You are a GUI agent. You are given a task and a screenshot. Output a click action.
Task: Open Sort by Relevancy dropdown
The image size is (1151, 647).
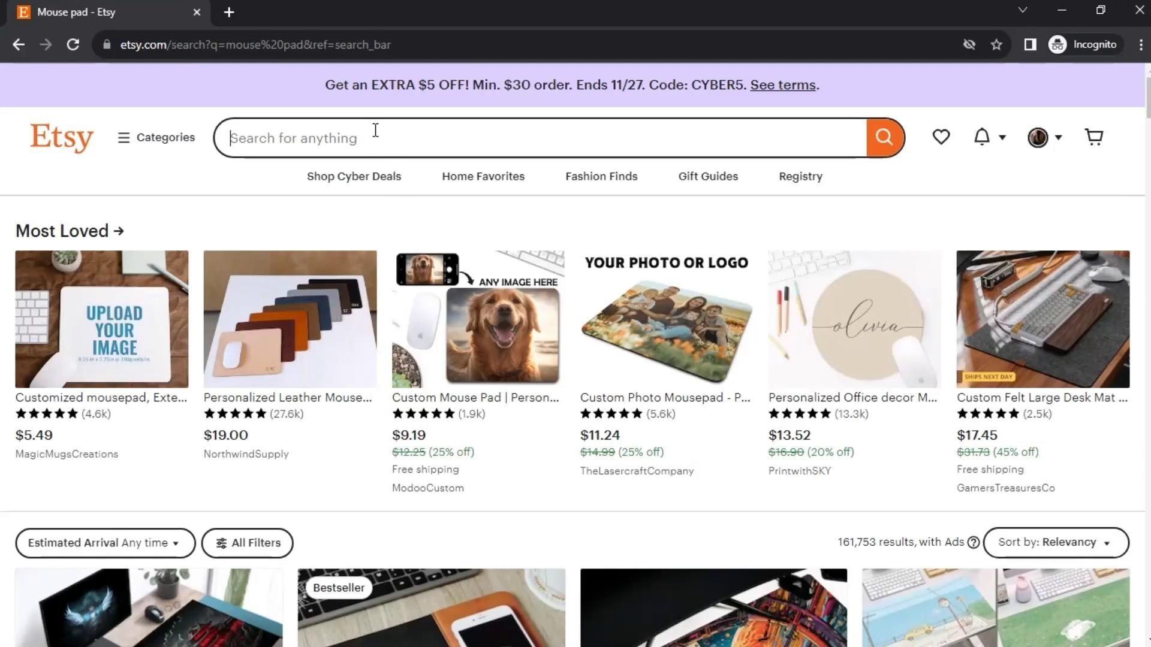click(x=1056, y=543)
